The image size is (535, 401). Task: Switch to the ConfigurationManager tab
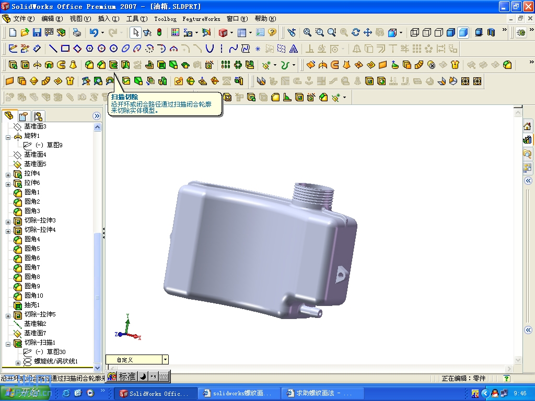(38, 116)
